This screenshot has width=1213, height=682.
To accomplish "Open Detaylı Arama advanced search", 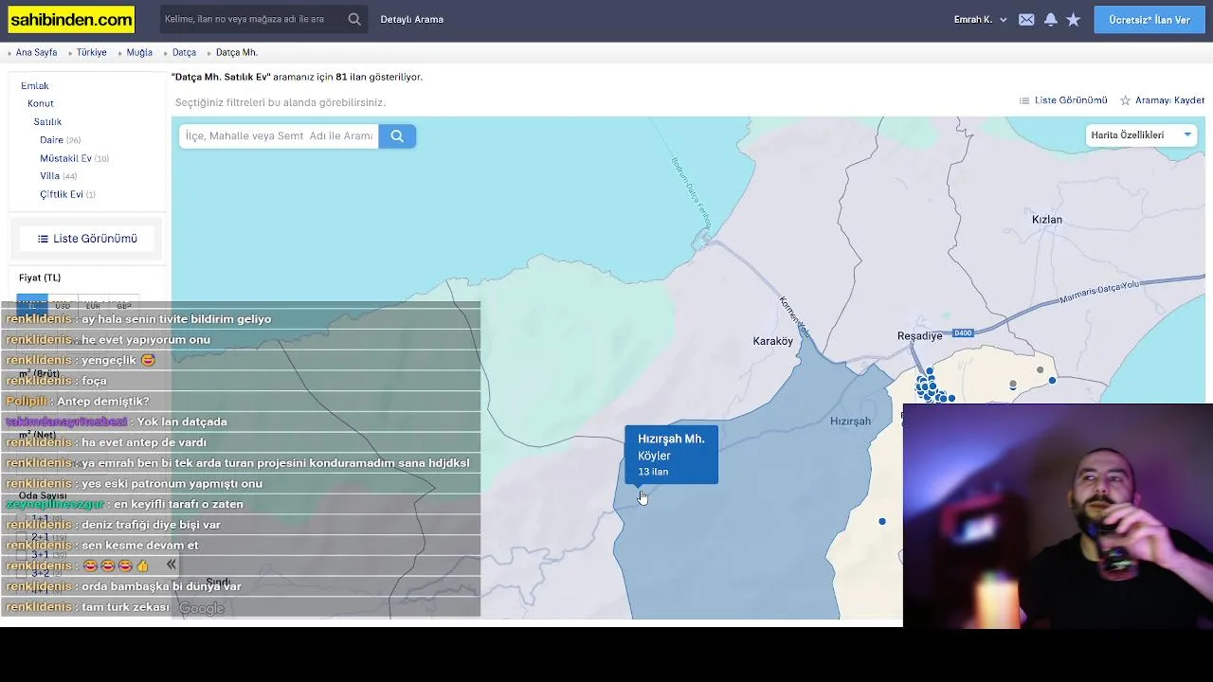I will pyautogui.click(x=411, y=19).
